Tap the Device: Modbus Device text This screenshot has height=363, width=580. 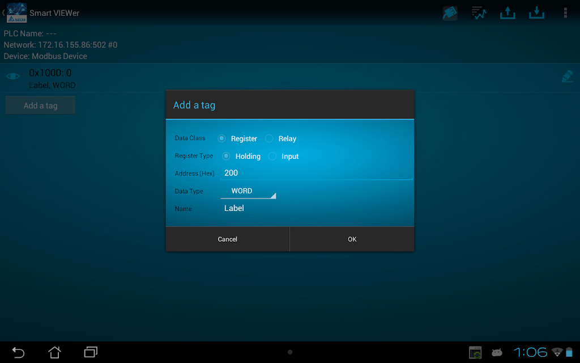click(45, 56)
